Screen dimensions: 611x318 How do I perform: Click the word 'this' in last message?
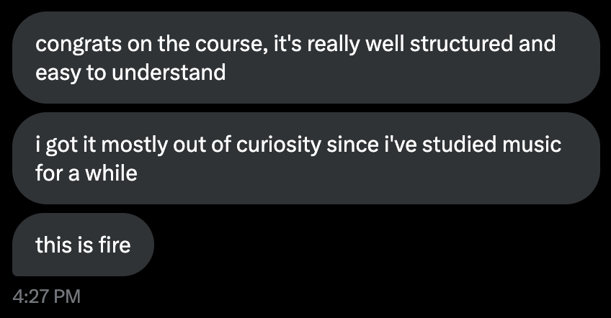(53, 245)
